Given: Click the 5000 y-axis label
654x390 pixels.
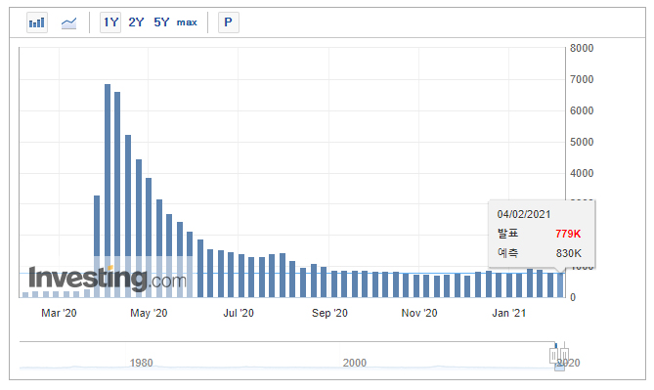Looking at the screenshot, I should (x=582, y=142).
